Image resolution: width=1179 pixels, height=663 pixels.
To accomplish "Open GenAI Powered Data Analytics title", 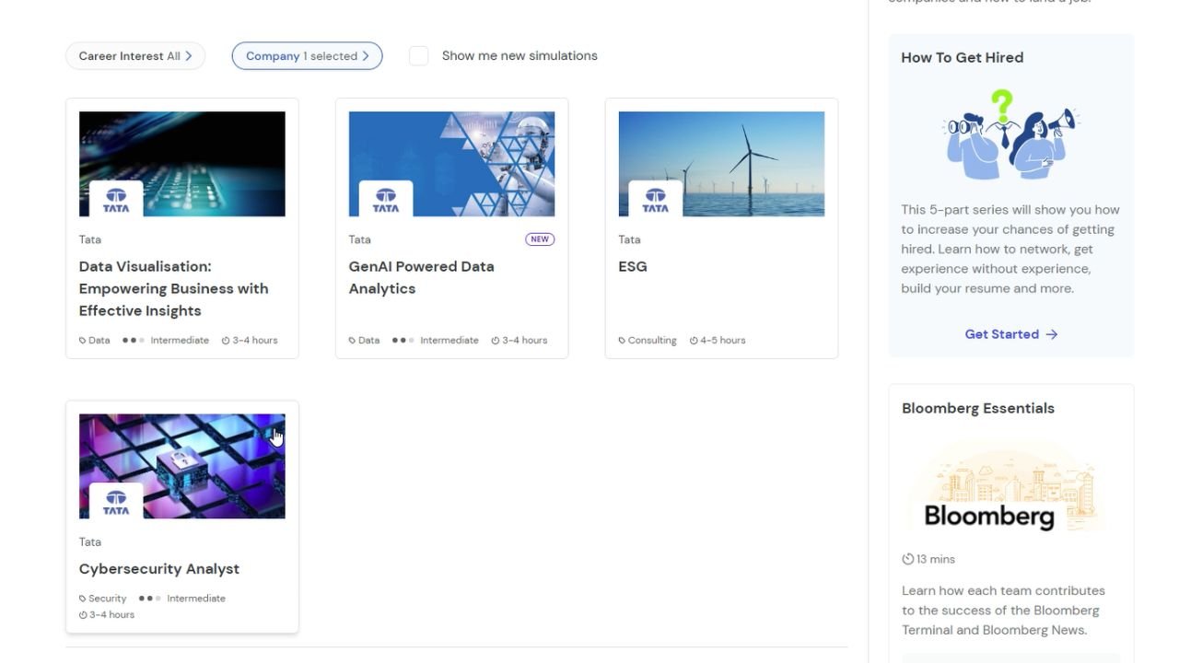I will pos(422,277).
